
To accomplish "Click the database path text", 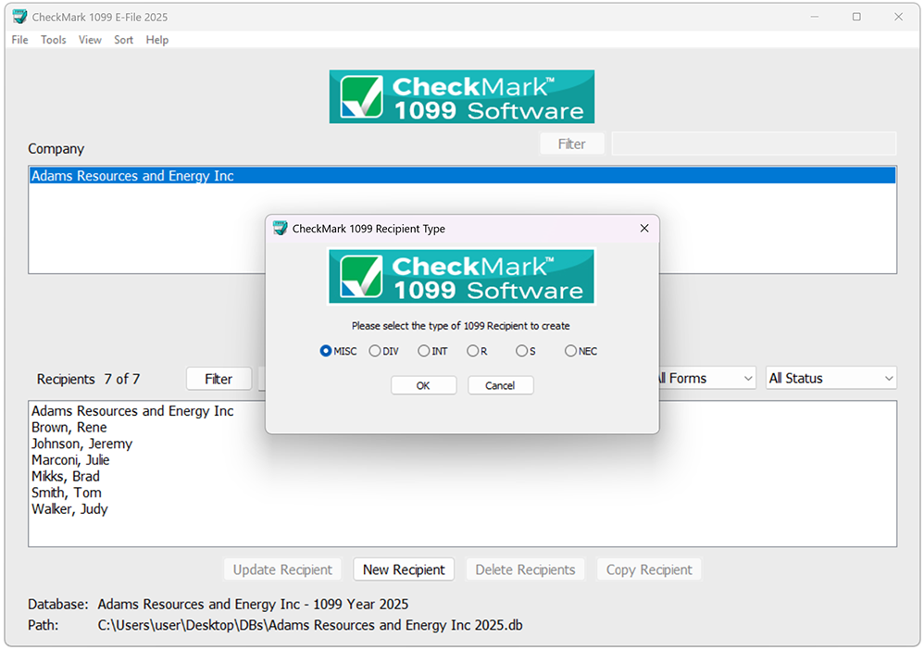I will 310,625.
